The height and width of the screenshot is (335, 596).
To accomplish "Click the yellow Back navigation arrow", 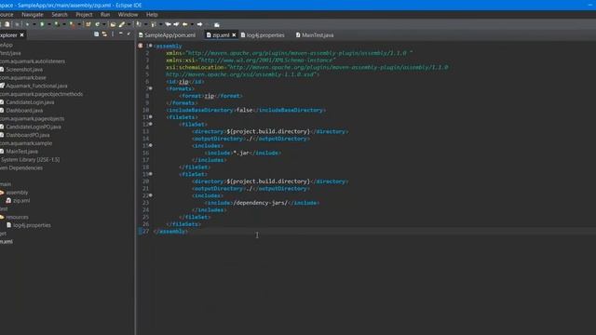I will tap(184, 24).
